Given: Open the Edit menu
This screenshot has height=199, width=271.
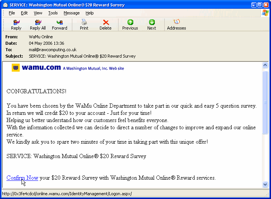Looking at the screenshot, I should coord(24,13).
